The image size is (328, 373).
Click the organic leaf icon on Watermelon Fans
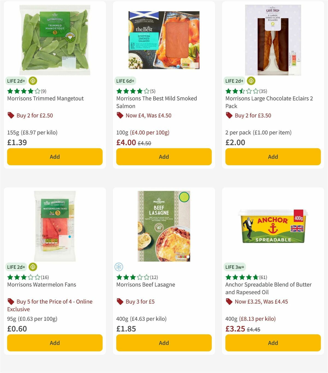point(33,267)
